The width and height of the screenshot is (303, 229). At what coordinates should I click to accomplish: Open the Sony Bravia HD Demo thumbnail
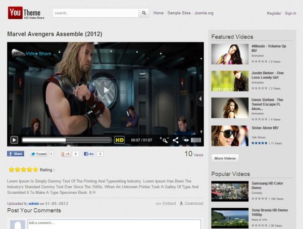230,218
